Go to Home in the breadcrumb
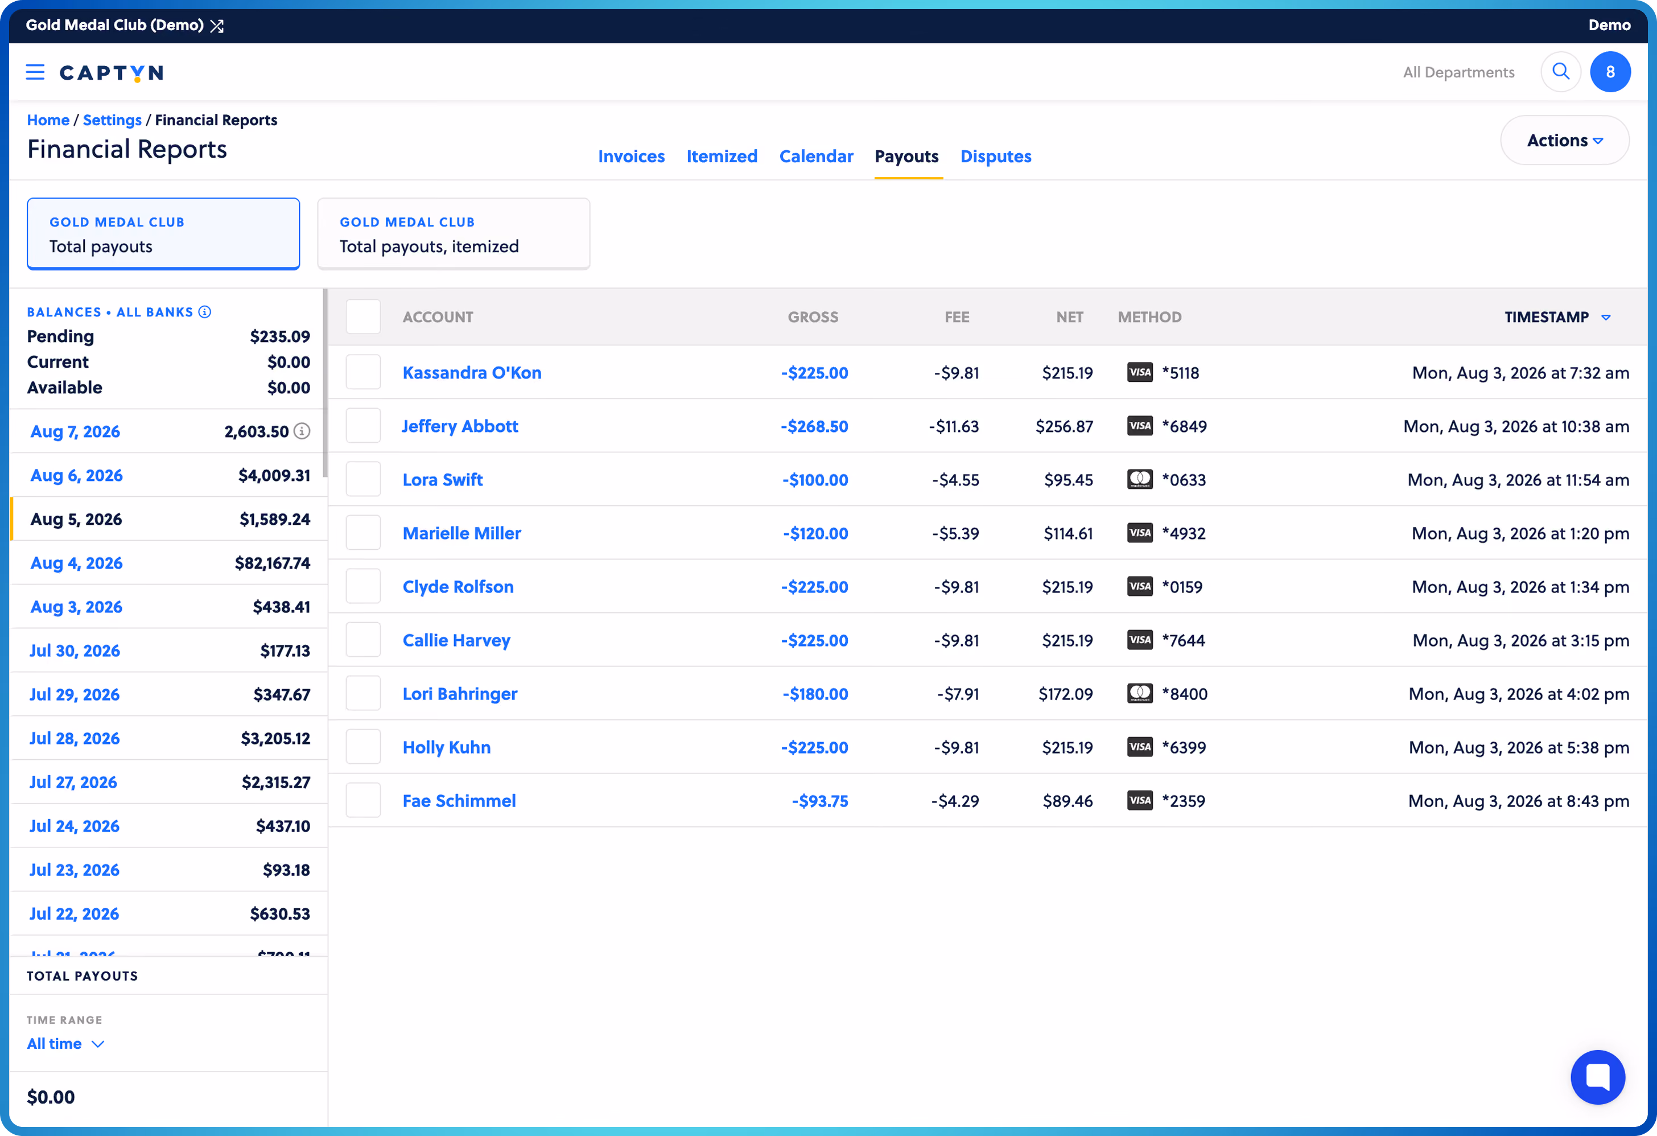This screenshot has height=1136, width=1657. point(48,120)
